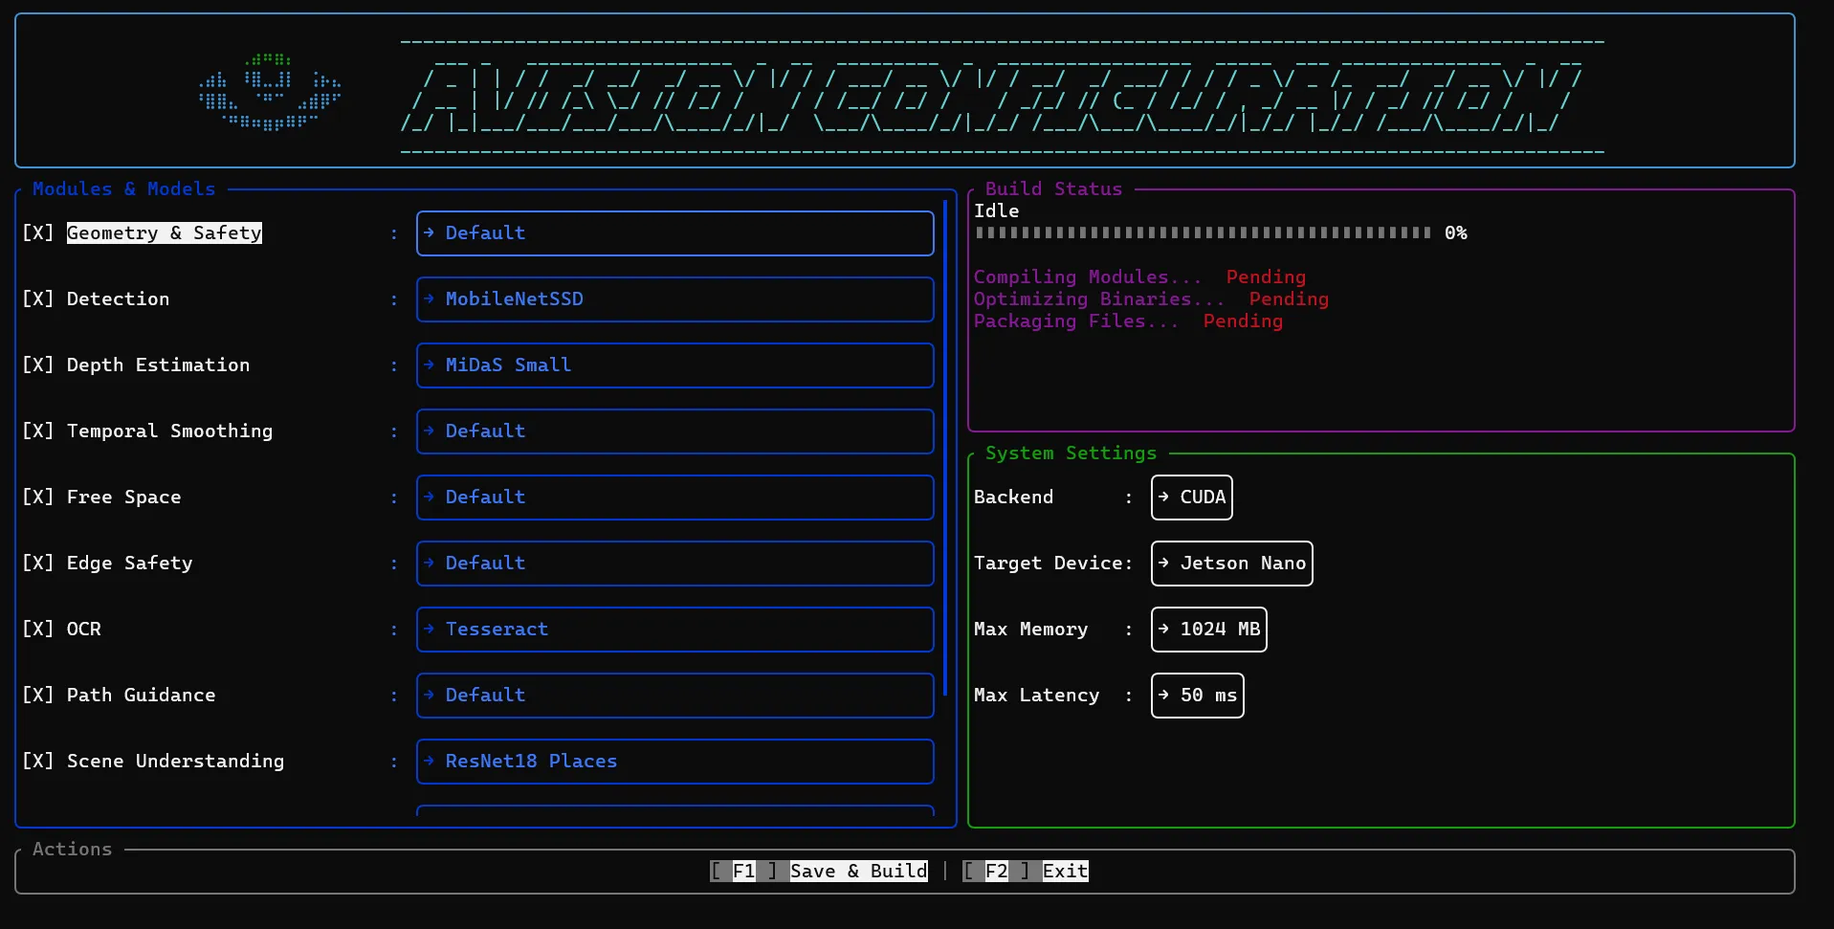
Task: Click the eye logo in the header
Action: coord(270,92)
